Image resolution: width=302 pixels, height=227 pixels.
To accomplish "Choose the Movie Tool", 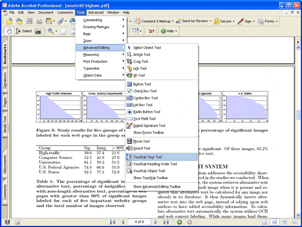I will 162,141.
